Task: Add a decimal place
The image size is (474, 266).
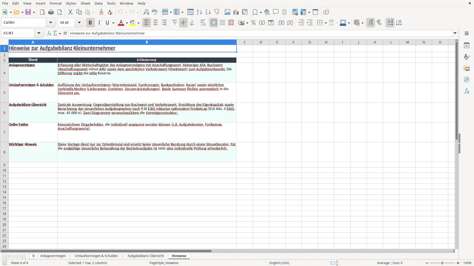Action: click(281, 23)
